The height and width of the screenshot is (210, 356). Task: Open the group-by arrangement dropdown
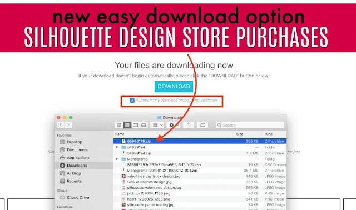(x=157, y=125)
